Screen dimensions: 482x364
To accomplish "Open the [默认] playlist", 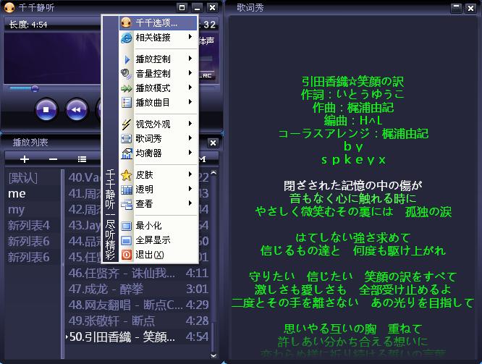I will pos(22,178).
